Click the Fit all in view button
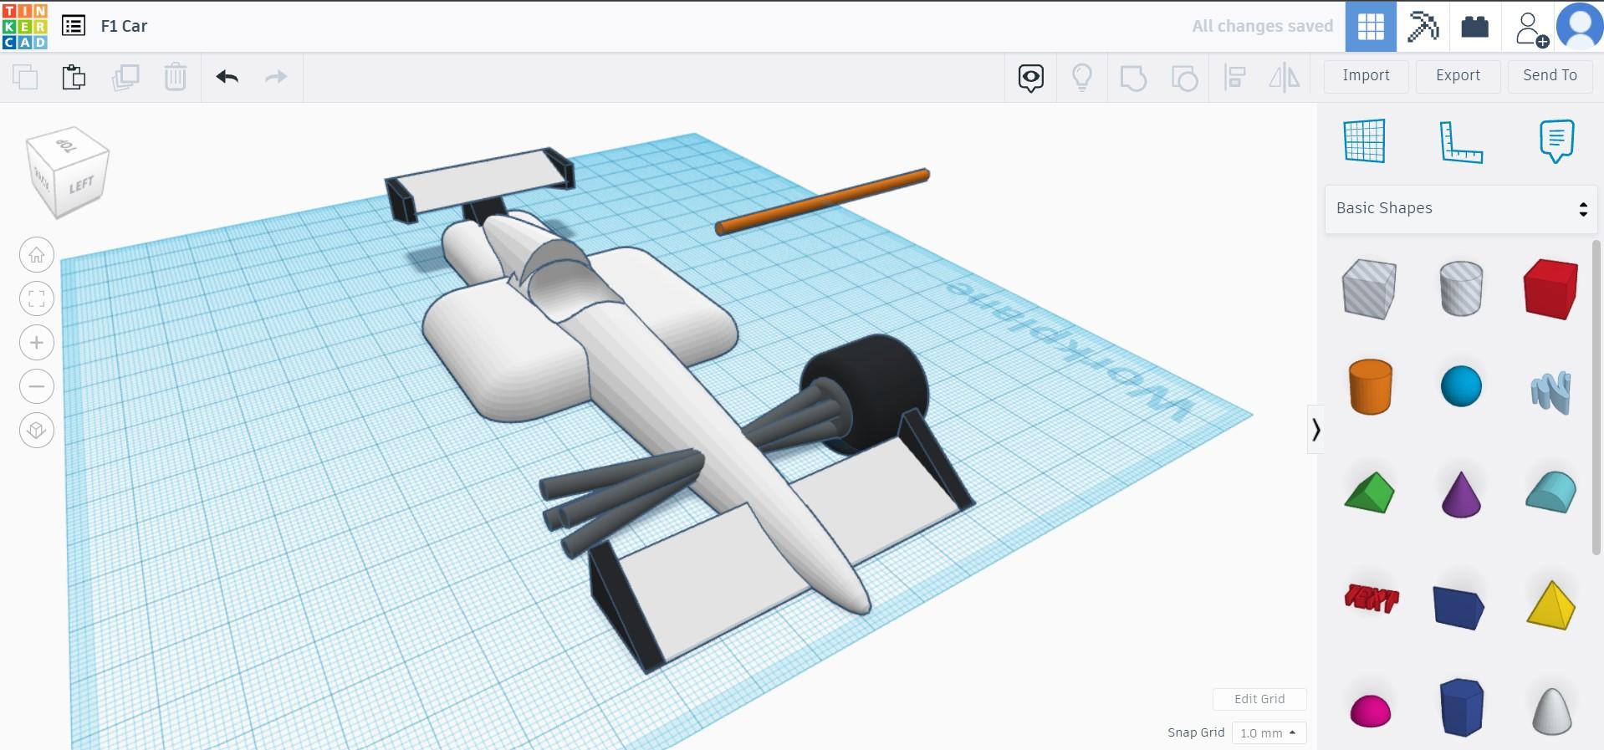1604x750 pixels. 37,298
